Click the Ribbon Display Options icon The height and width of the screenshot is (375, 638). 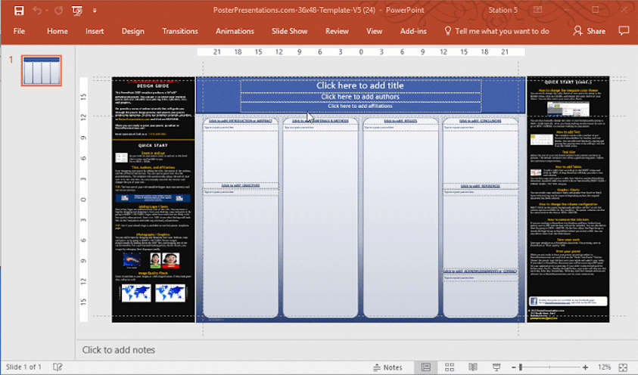pyautogui.click(x=537, y=10)
